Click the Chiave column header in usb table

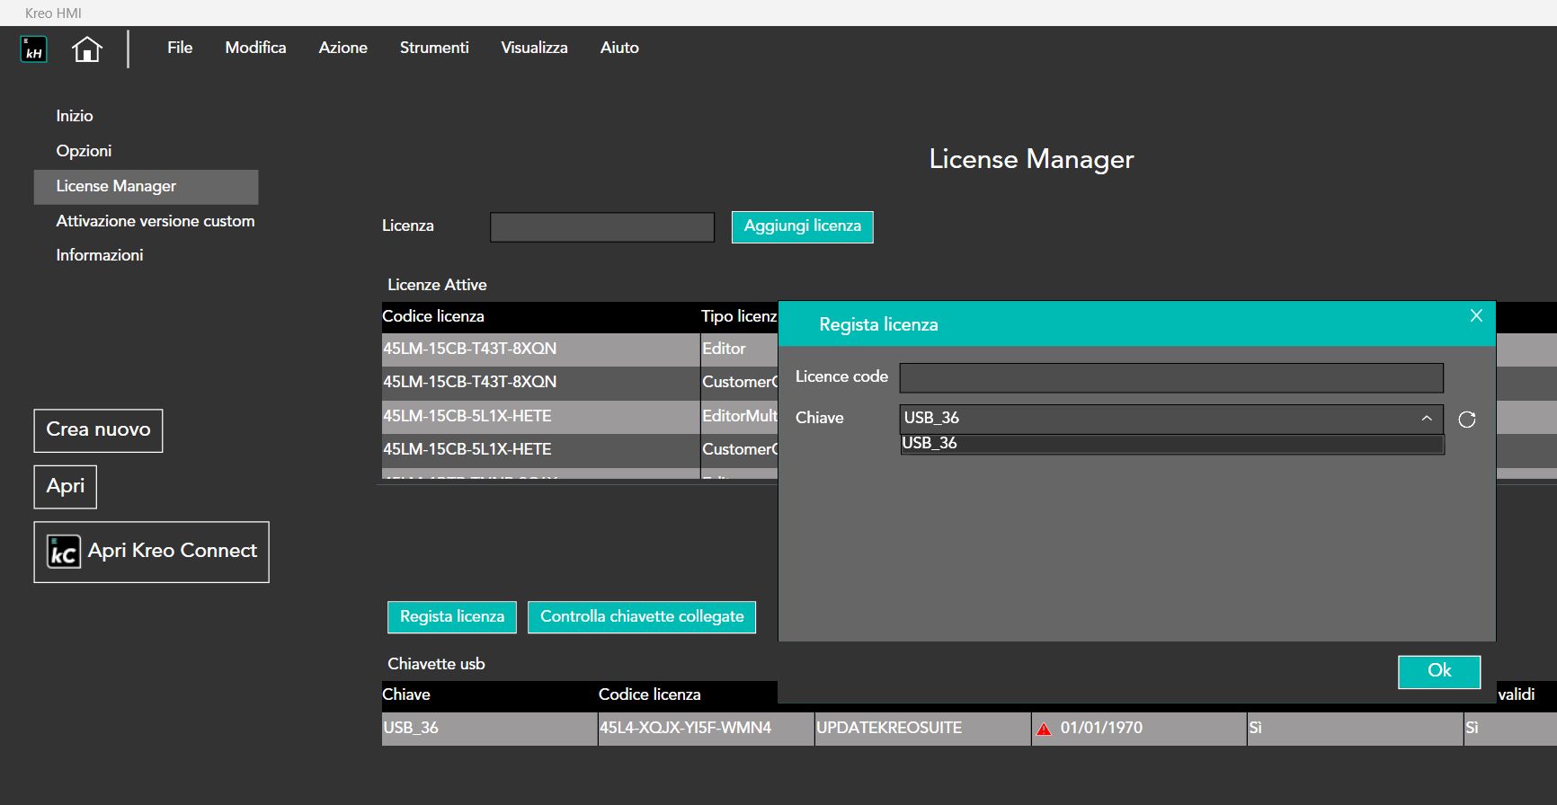pyautogui.click(x=406, y=694)
